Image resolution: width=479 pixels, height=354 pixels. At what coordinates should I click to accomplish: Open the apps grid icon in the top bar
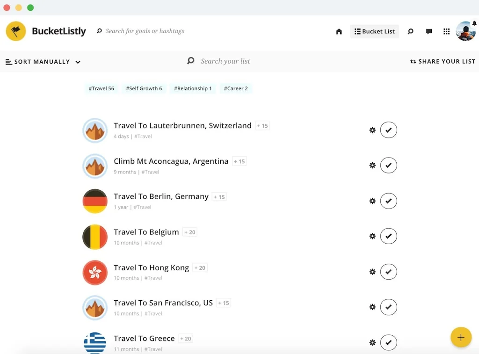tap(446, 31)
